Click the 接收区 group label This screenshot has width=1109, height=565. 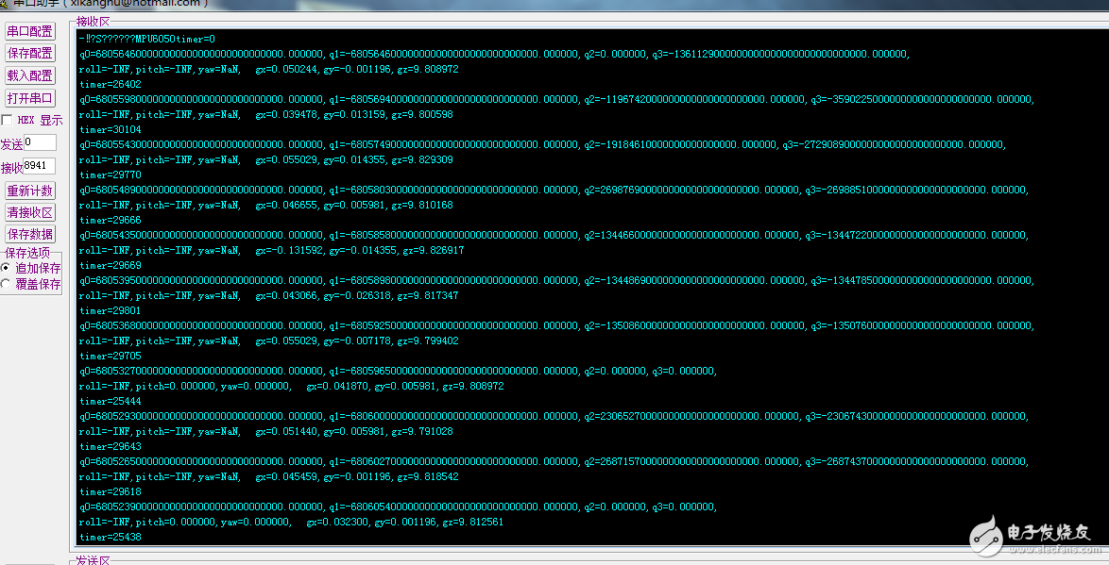(x=94, y=22)
